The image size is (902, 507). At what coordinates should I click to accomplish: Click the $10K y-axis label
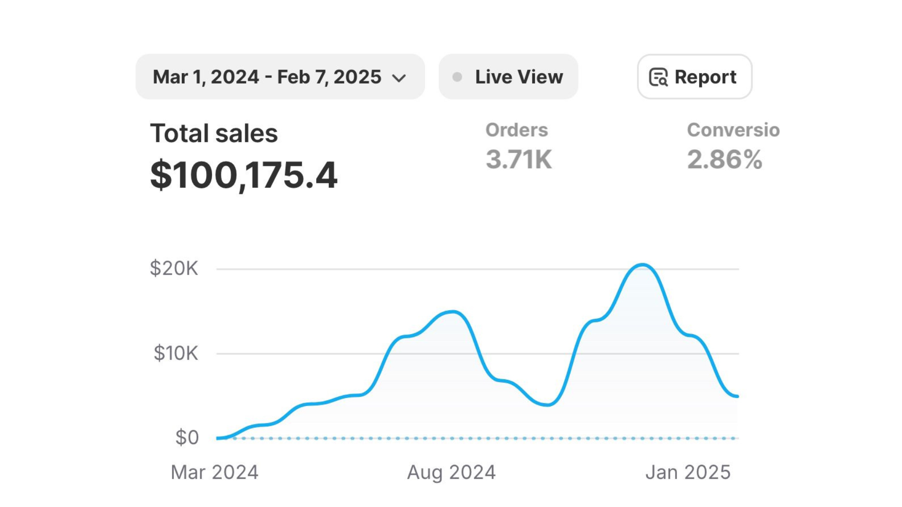(176, 353)
